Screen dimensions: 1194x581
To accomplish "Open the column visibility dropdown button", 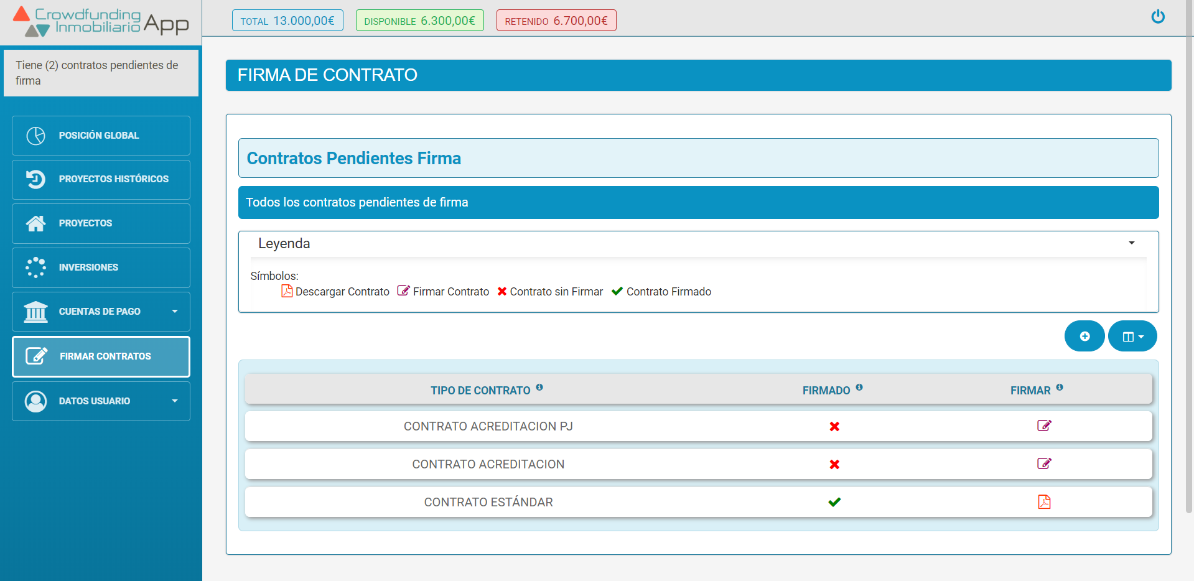I will coord(1132,336).
